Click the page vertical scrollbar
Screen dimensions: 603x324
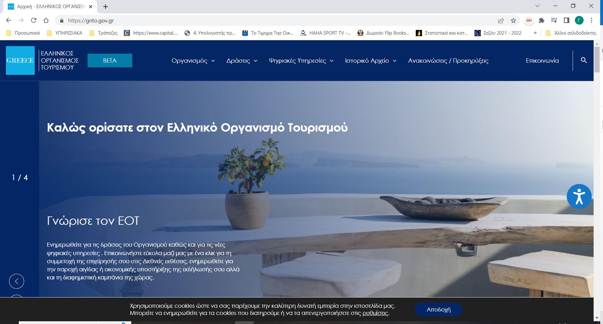point(597,59)
